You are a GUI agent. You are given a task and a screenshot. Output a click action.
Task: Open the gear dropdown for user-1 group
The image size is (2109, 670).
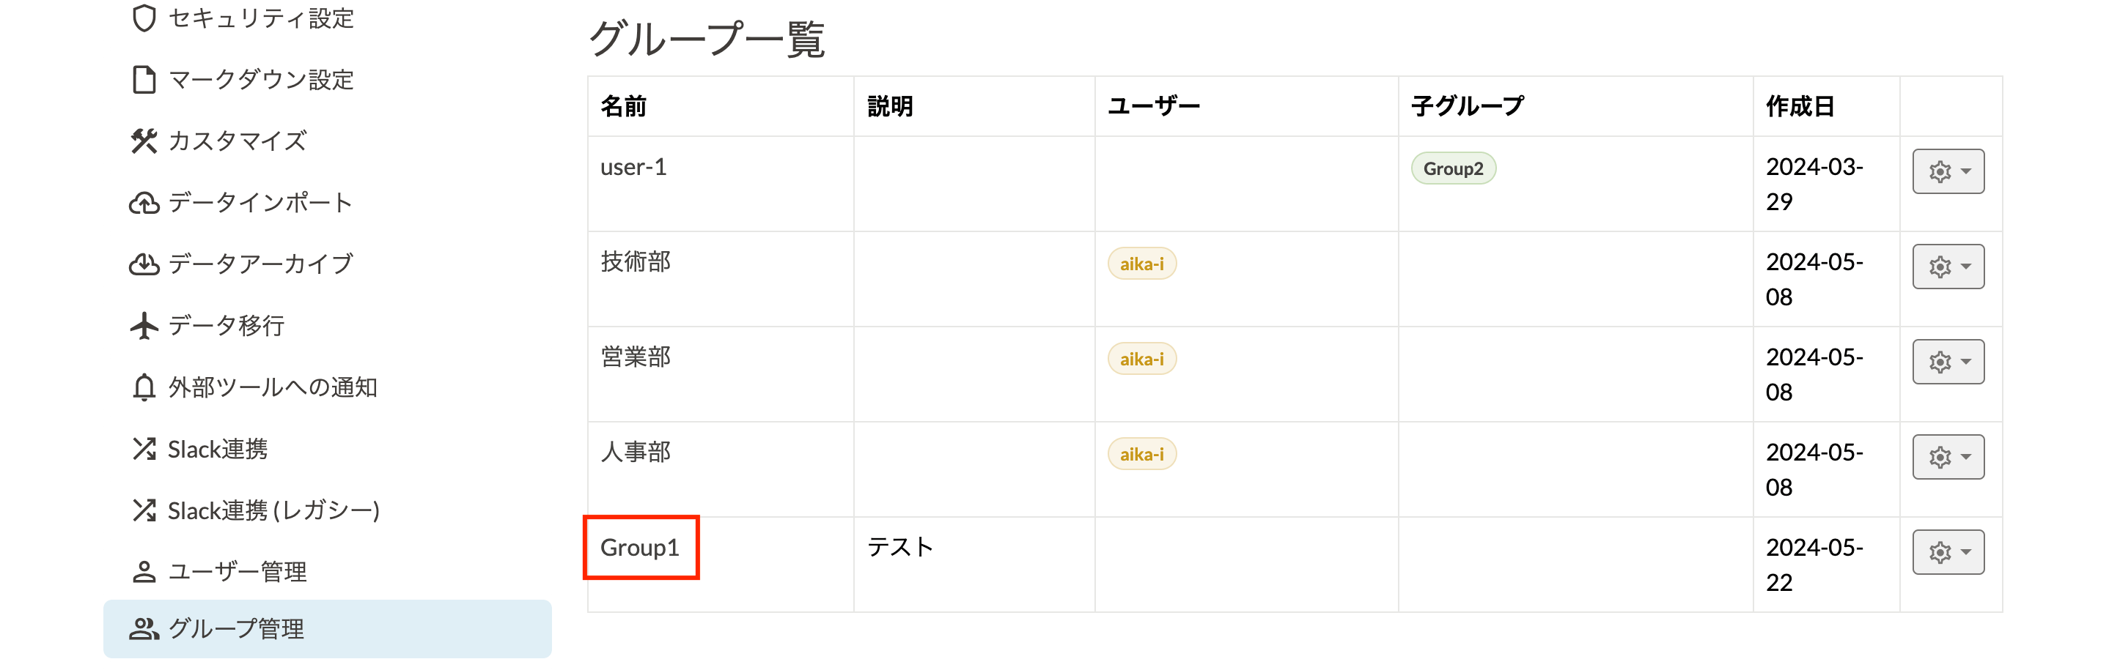pos(1948,171)
